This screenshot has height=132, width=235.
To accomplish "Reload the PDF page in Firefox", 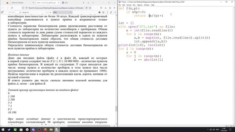I will click(x=12, y=8).
